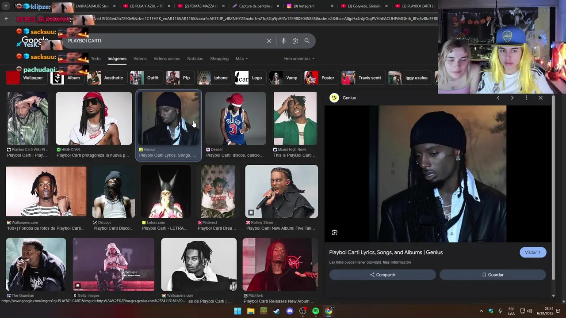566x318 pixels.
Task: Clear the search box with the X icon
Action: pyautogui.click(x=269, y=41)
